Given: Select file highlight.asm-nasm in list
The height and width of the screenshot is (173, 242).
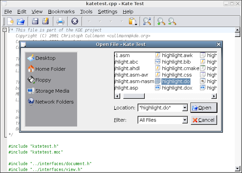Looking at the screenshot, I should 134,81.
